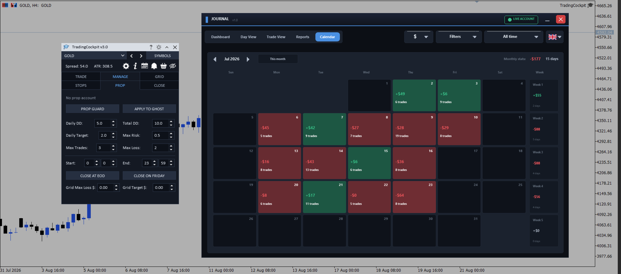
Task: Switch to the Dashboard tab
Action: 220,37
